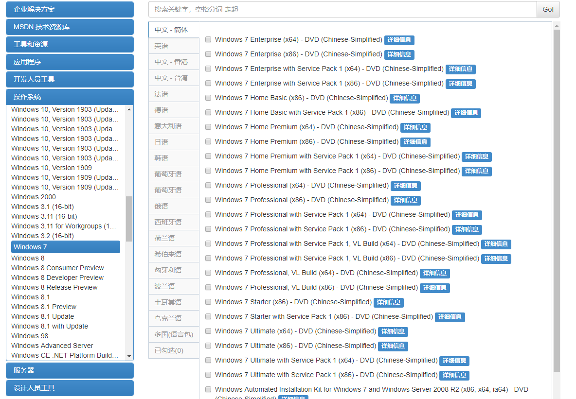
Task: Tick Windows 7 Home Premium (x64) checkbox
Action: click(x=208, y=127)
